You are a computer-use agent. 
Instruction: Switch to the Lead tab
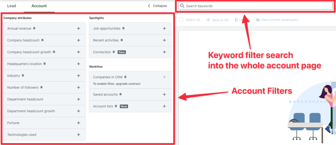11,6
